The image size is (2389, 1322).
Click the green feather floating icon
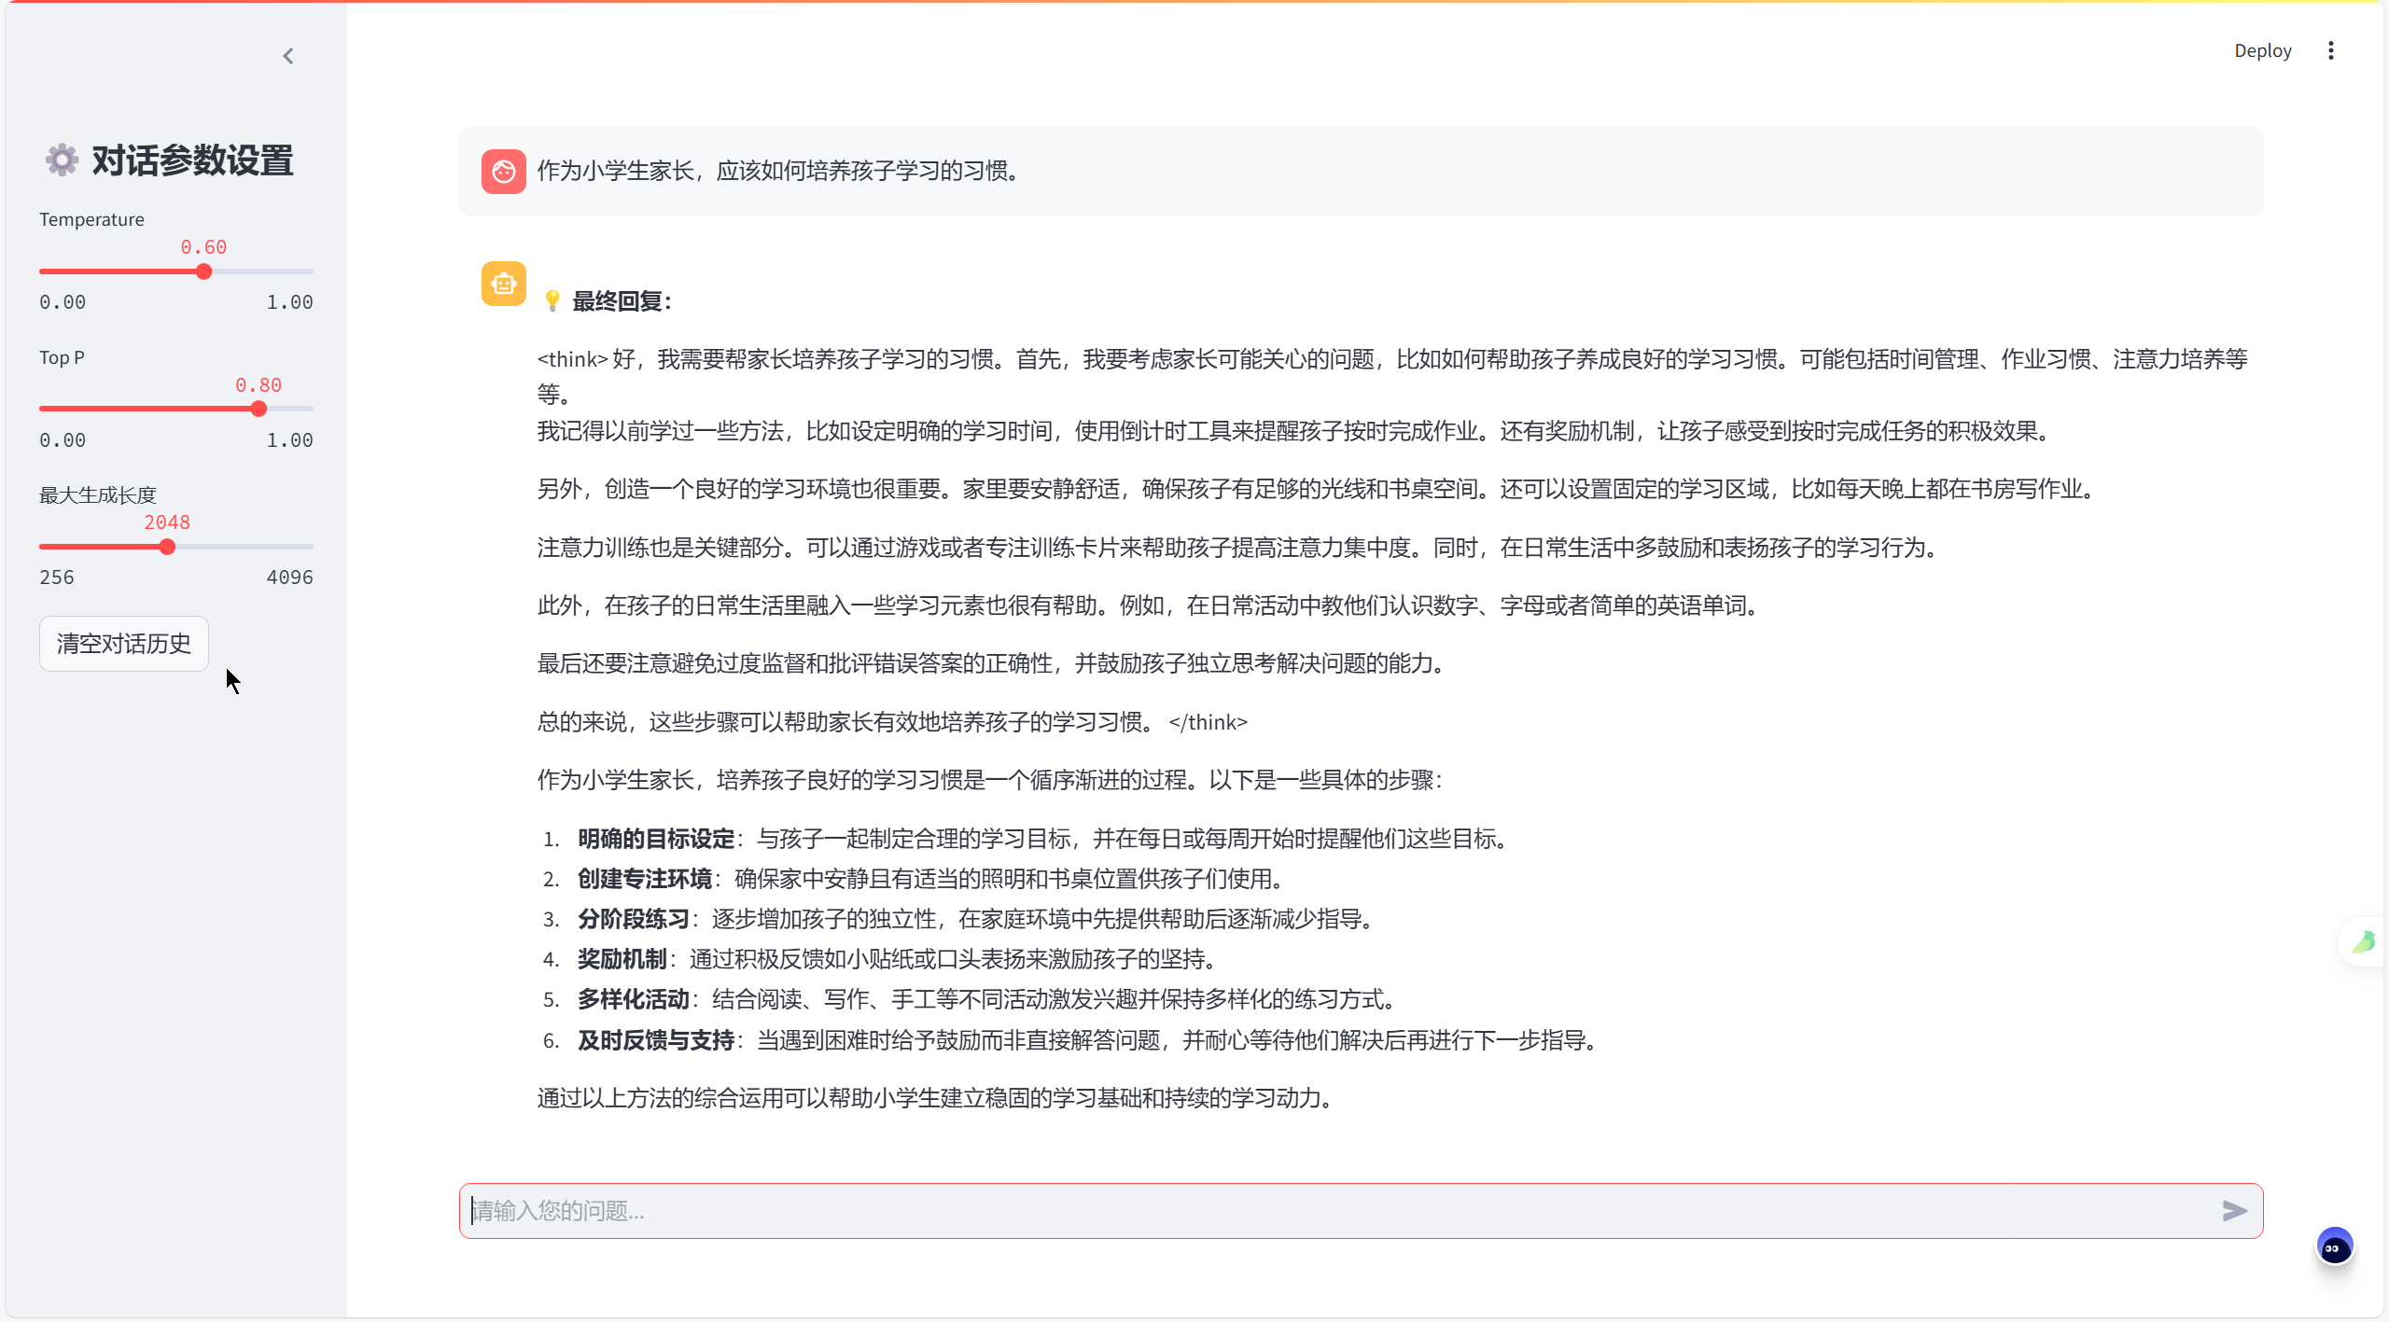point(2364,941)
